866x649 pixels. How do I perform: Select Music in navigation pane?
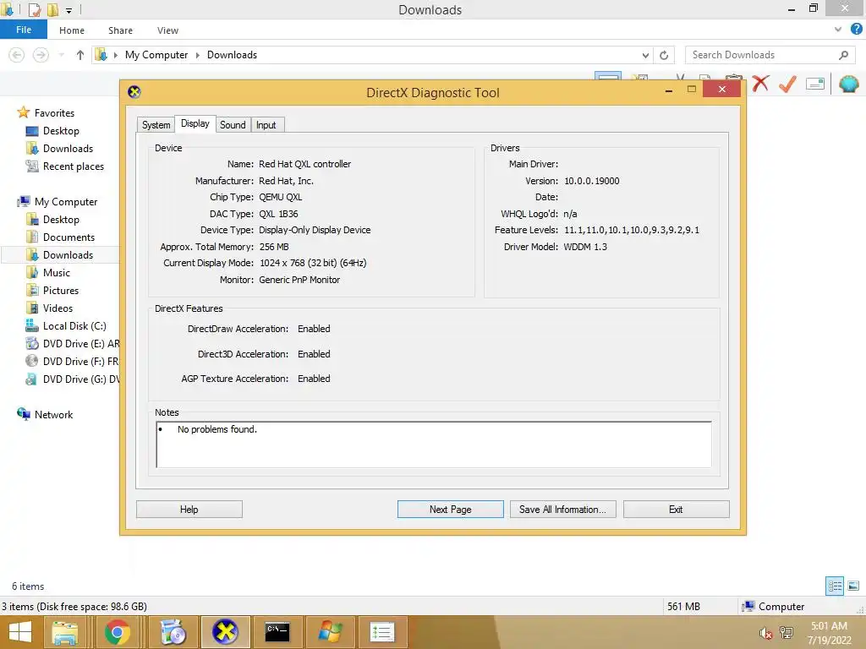pyautogui.click(x=57, y=273)
